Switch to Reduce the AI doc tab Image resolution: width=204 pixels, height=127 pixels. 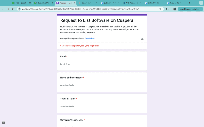(176, 3)
